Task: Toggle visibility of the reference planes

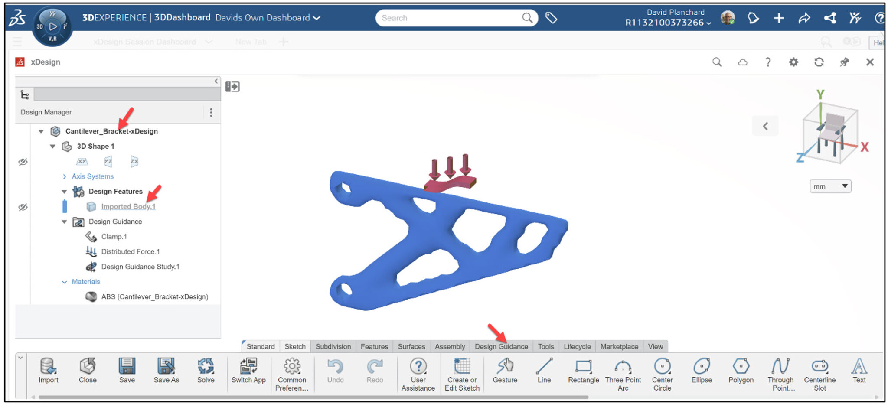Action: pyautogui.click(x=23, y=162)
